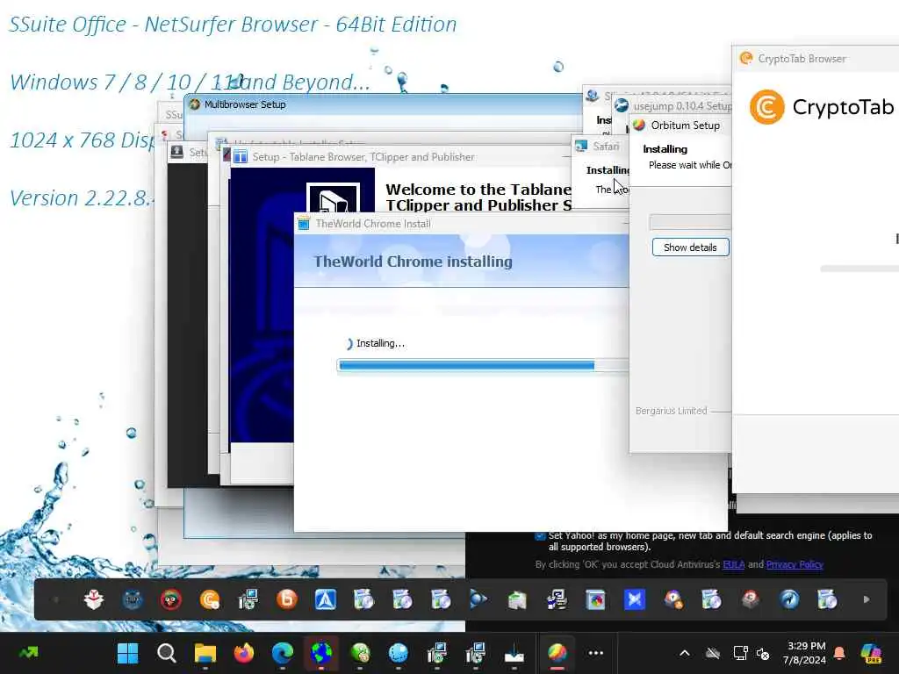899x674 pixels.
Task: Uncheck the Set Yahoo! as home page checkbox
Action: [x=540, y=535]
